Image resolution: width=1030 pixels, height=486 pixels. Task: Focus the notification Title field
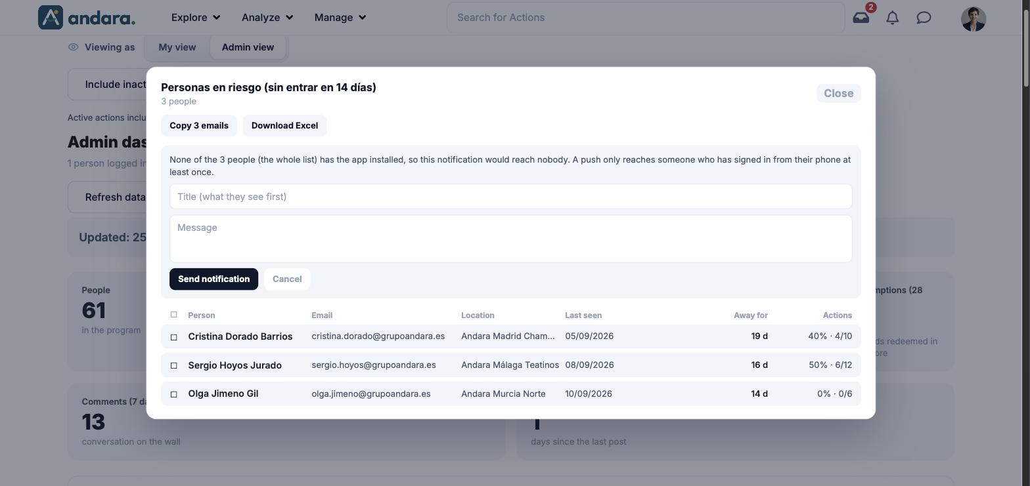(x=510, y=197)
